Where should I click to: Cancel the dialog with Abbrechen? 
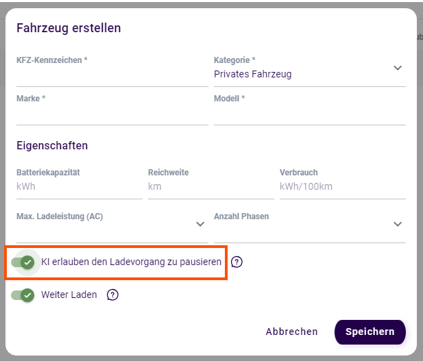291,332
